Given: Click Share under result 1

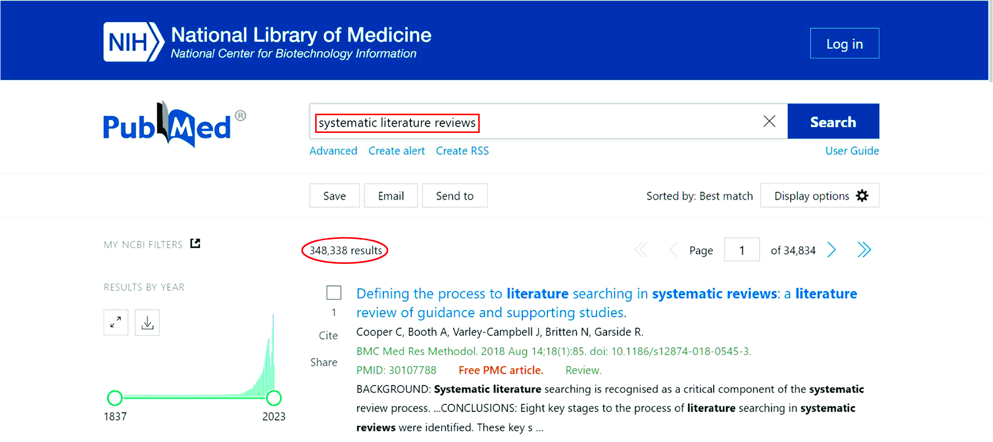Looking at the screenshot, I should (324, 363).
